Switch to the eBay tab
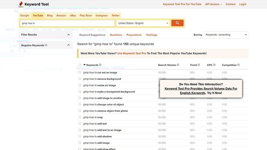The height and width of the screenshot is (150, 267). coord(73,15)
